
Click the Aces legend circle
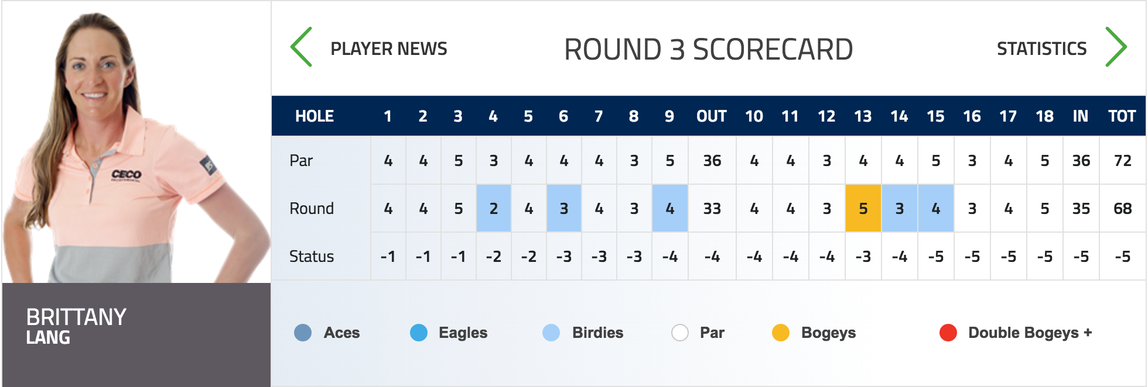(303, 333)
